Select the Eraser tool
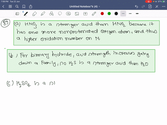 coord(34,14)
